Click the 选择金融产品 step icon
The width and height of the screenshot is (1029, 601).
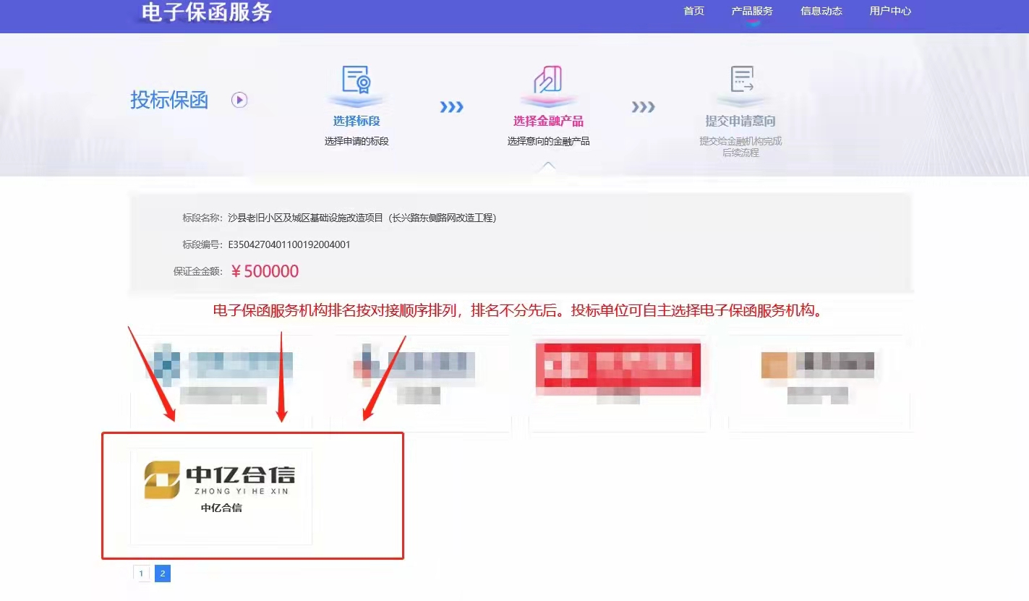pos(548,80)
